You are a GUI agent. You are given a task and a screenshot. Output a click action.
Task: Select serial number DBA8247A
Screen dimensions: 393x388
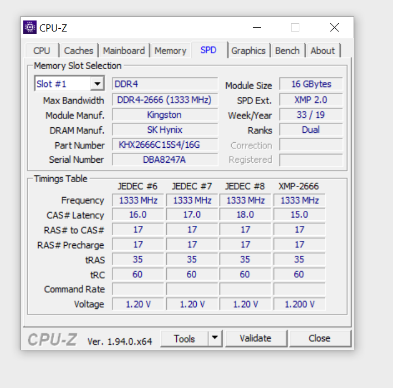(165, 159)
